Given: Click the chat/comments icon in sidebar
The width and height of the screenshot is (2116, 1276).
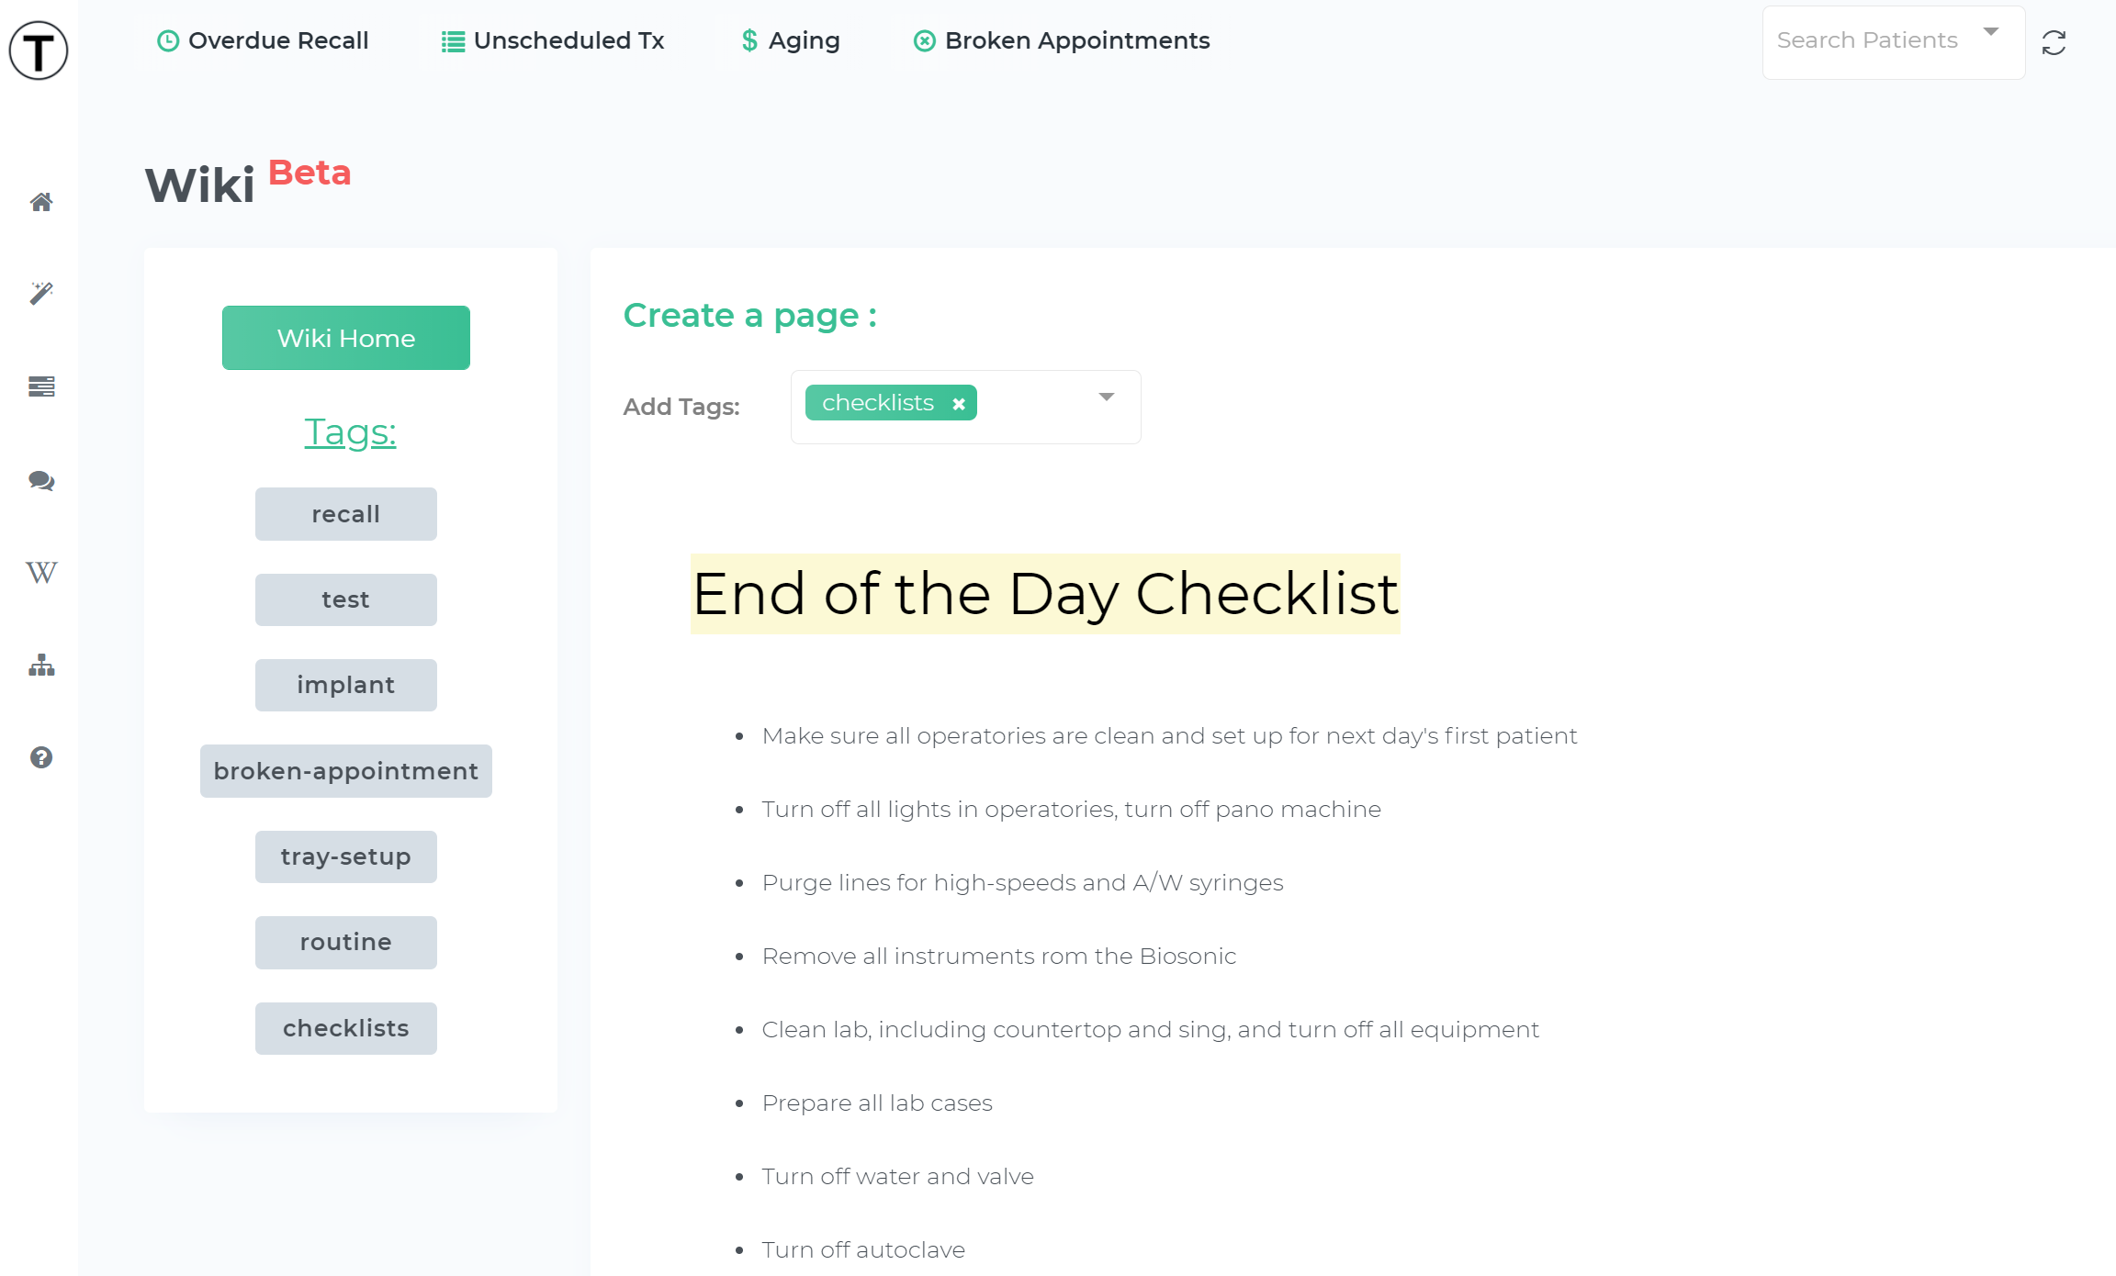Looking at the screenshot, I should 40,480.
